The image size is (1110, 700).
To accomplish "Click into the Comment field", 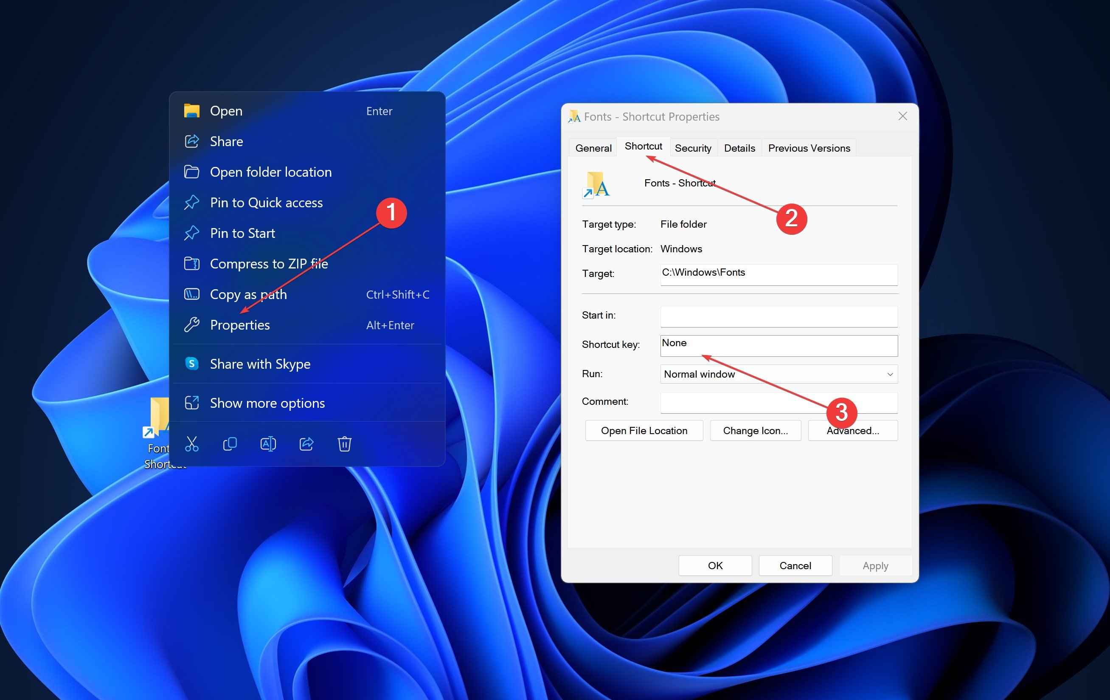I will (x=779, y=403).
